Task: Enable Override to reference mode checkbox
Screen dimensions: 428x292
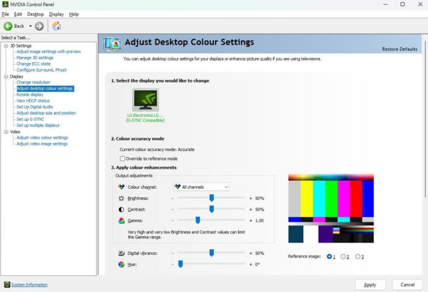Action: (x=122, y=158)
